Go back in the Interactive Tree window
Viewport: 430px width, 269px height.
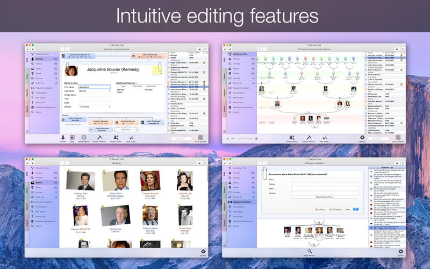260,49
